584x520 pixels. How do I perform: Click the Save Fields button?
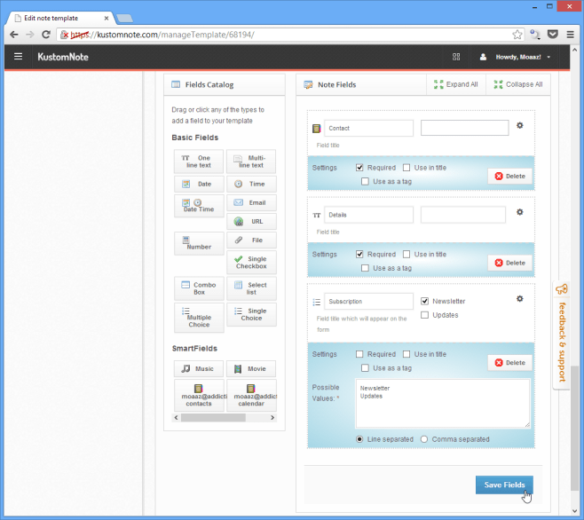[504, 485]
